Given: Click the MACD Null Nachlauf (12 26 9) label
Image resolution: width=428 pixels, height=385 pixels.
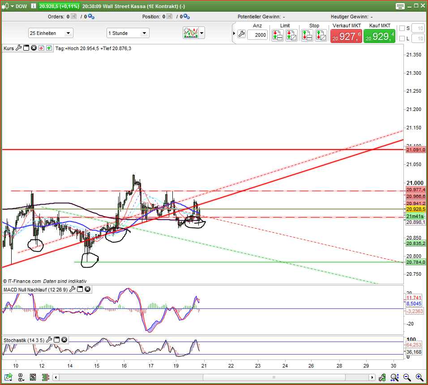Looking at the screenshot, I should pos(35,290).
